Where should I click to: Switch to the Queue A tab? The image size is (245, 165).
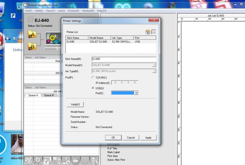pos(33,95)
